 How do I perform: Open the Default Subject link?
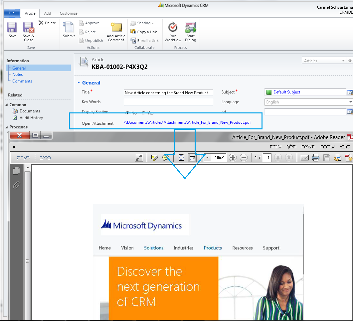click(x=286, y=92)
